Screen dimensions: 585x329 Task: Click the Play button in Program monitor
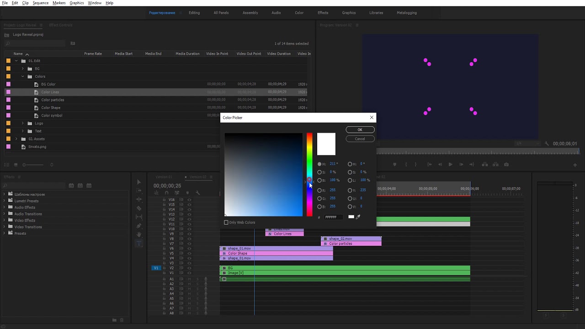point(450,164)
